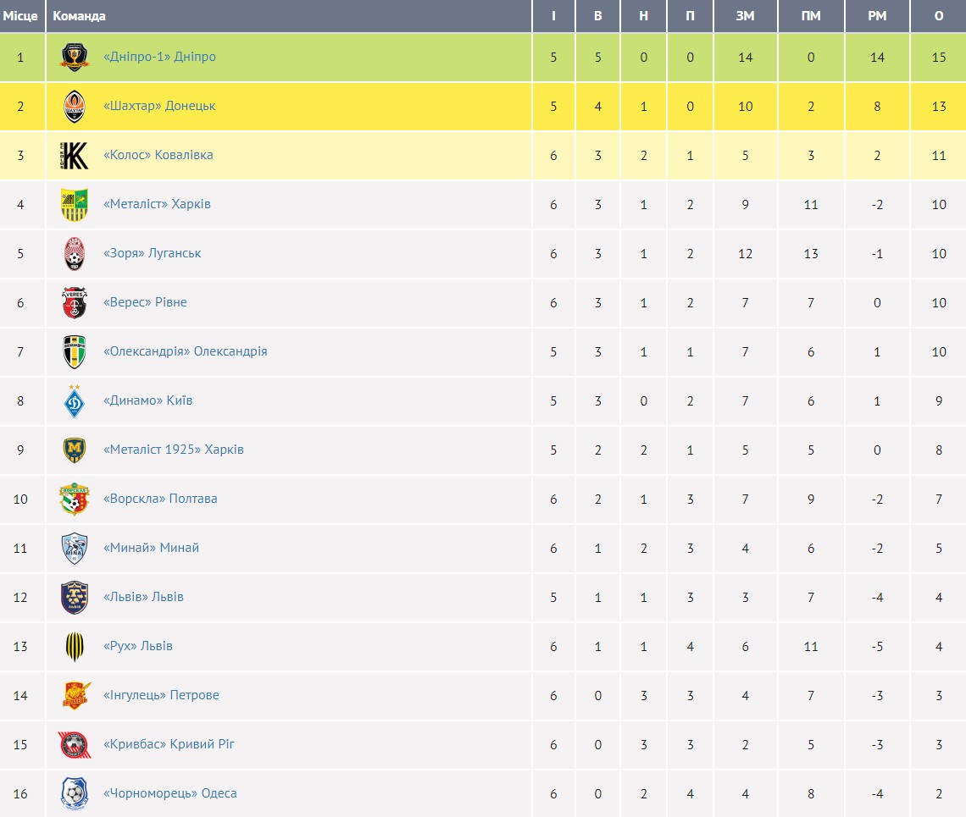Screen dimensions: 966x817
Task: Click the Veres Rivne club crest
Action: pyautogui.click(x=75, y=303)
